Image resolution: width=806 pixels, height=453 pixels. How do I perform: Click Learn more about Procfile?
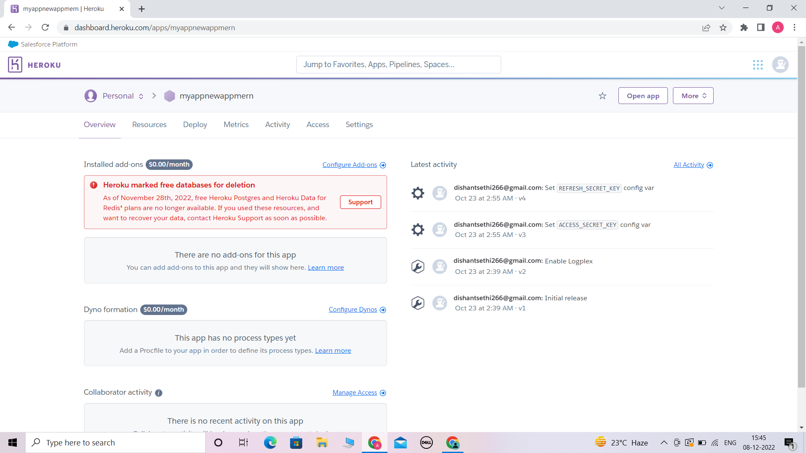tap(333, 351)
